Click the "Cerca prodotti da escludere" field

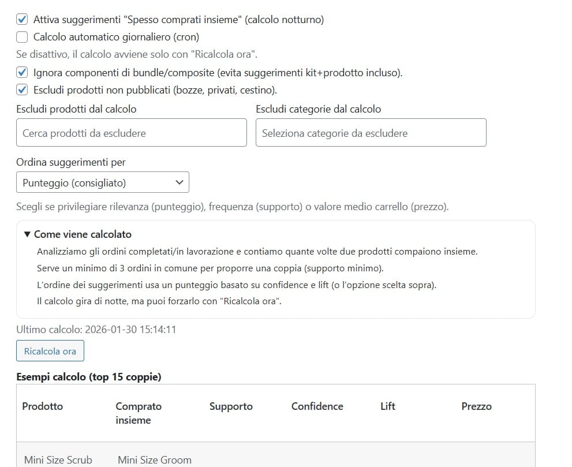point(132,132)
